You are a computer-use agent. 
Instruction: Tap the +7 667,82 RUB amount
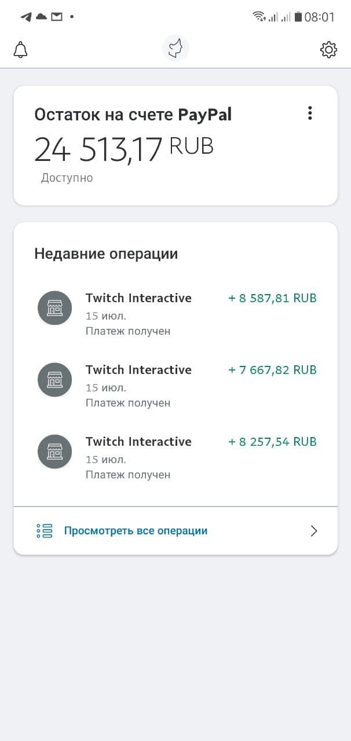coord(272,370)
